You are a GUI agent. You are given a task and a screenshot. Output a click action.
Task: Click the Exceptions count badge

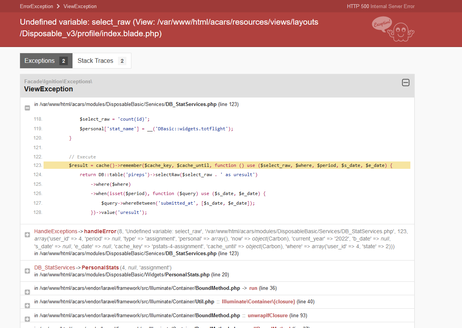pos(64,61)
